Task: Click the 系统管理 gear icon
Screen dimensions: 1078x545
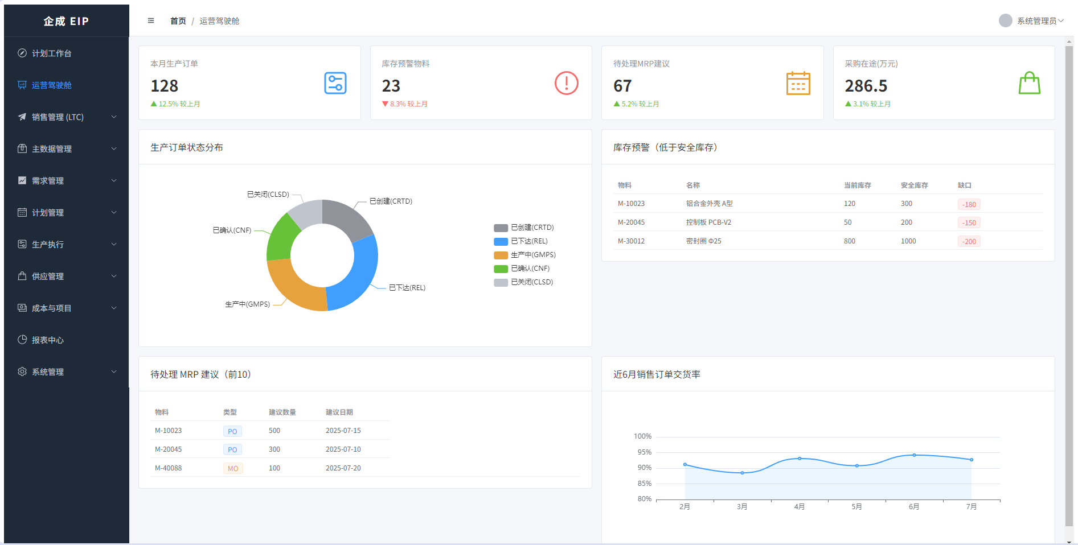Action: coord(22,371)
